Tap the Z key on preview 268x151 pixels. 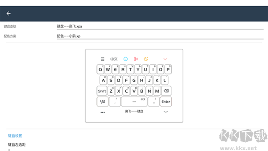click(111, 91)
